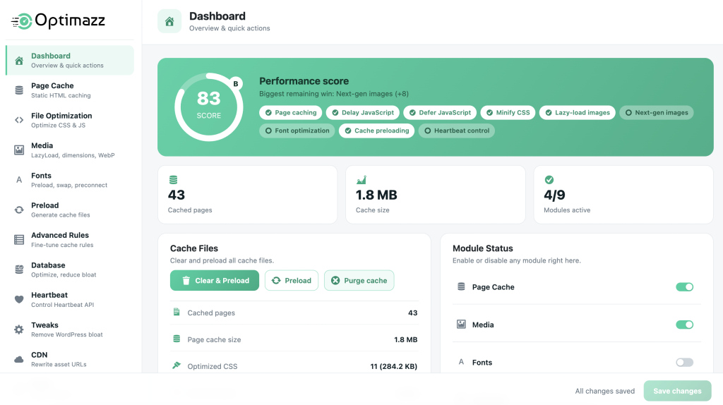
Task: Open the Page Cache section
Action: tap(70, 90)
